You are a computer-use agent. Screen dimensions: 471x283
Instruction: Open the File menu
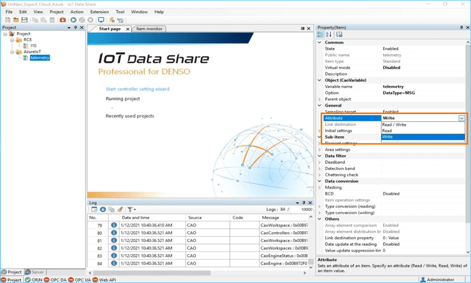click(x=9, y=12)
